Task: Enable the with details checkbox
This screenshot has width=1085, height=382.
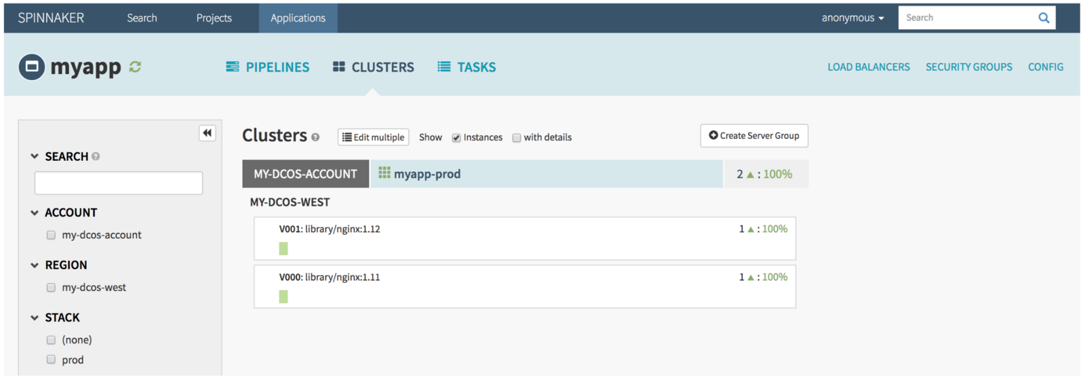Action: tap(517, 138)
